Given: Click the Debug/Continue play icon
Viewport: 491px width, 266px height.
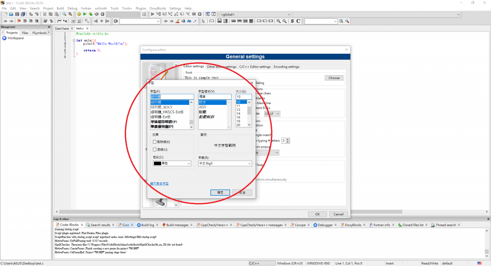Looking at the screenshot, I should 152,14.
